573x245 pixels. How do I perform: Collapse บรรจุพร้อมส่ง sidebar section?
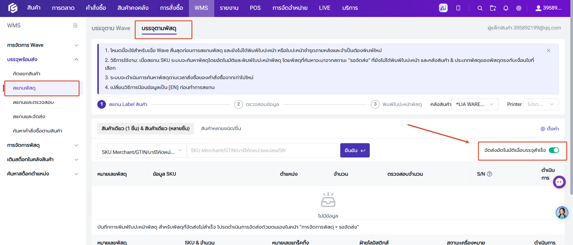pos(43,60)
